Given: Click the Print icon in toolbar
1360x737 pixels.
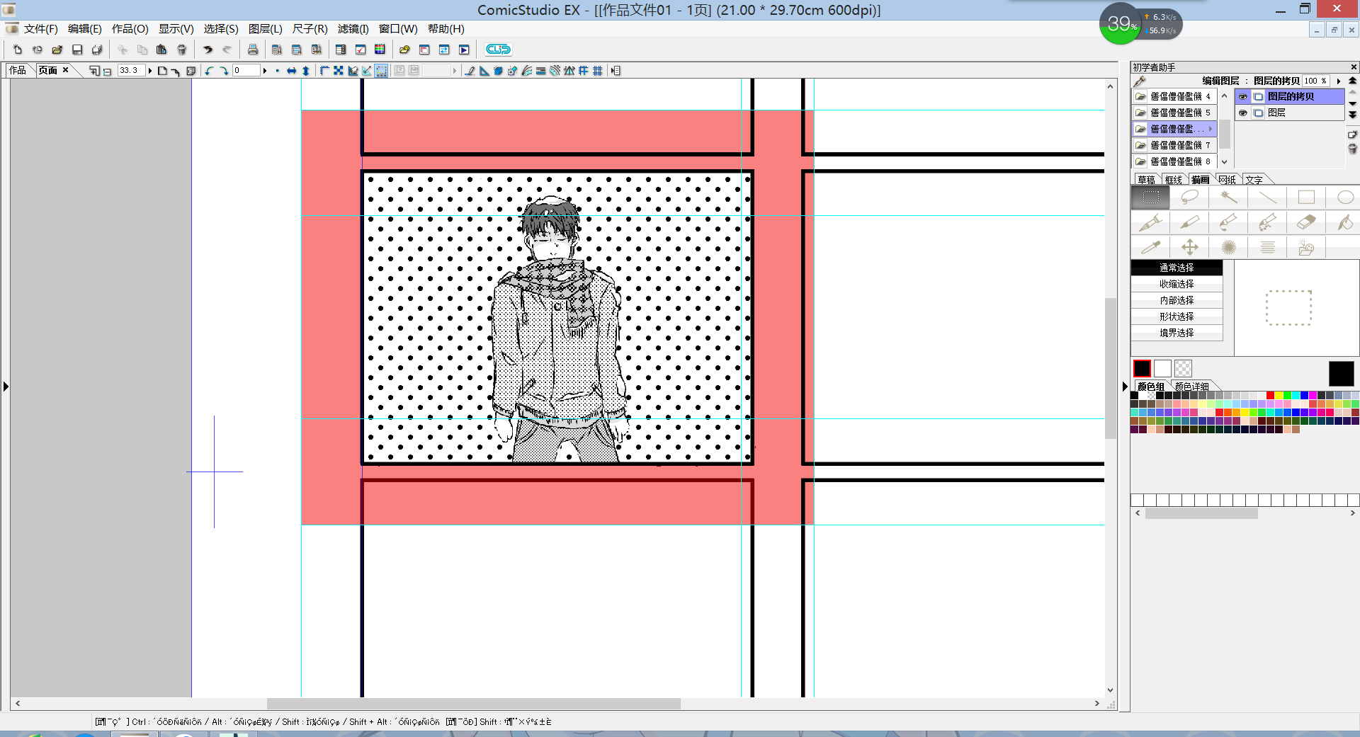Looking at the screenshot, I should tap(252, 50).
